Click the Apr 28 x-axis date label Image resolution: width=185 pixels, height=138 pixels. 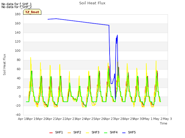point(119,119)
